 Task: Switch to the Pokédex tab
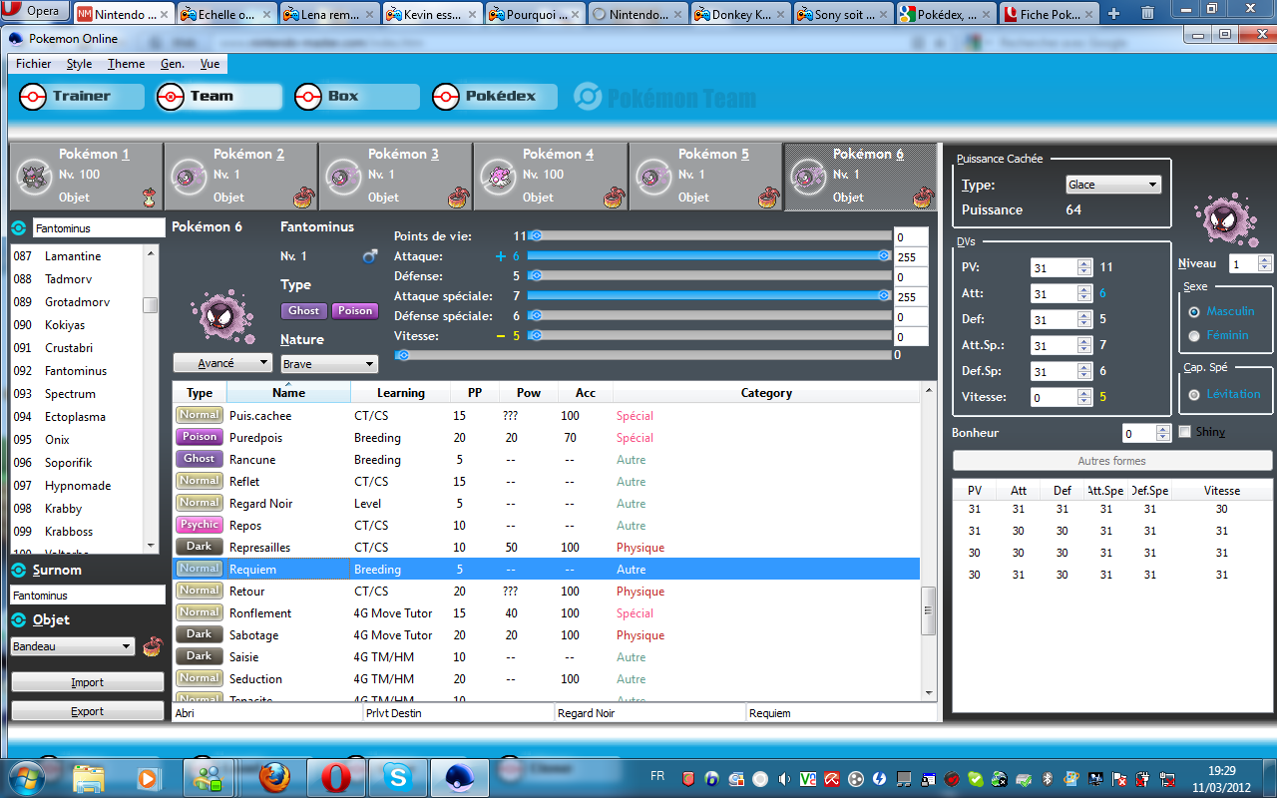pyautogui.click(x=496, y=96)
